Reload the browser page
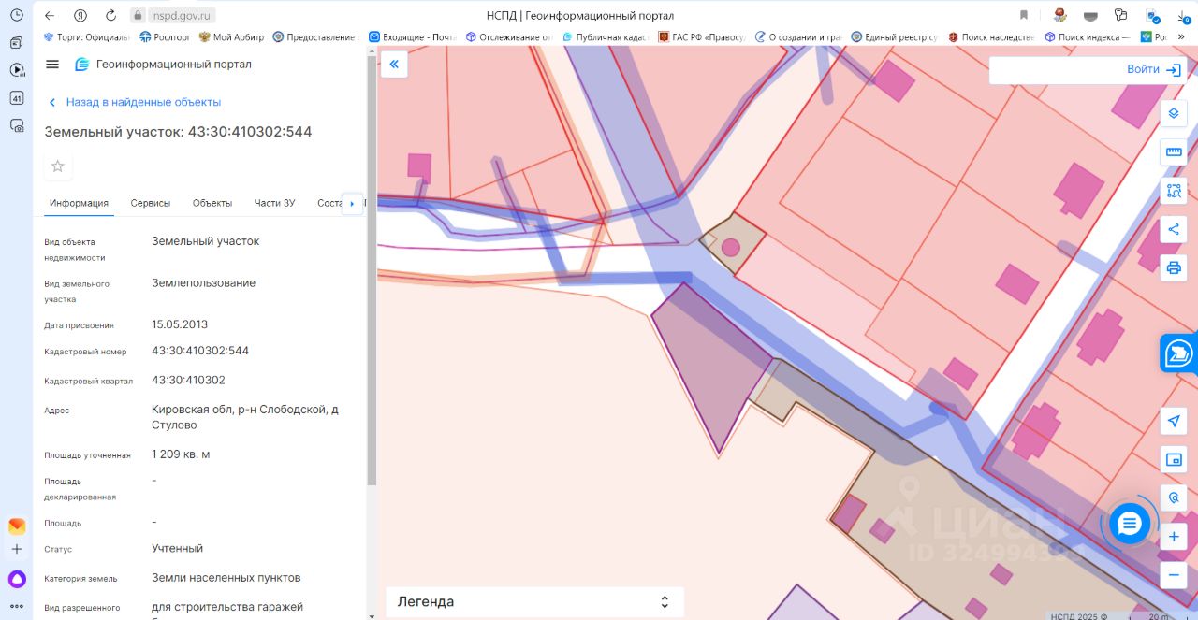 (111, 15)
